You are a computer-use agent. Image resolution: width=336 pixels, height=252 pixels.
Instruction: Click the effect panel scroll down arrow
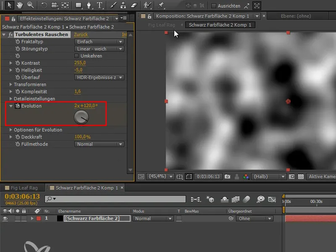[130, 170]
